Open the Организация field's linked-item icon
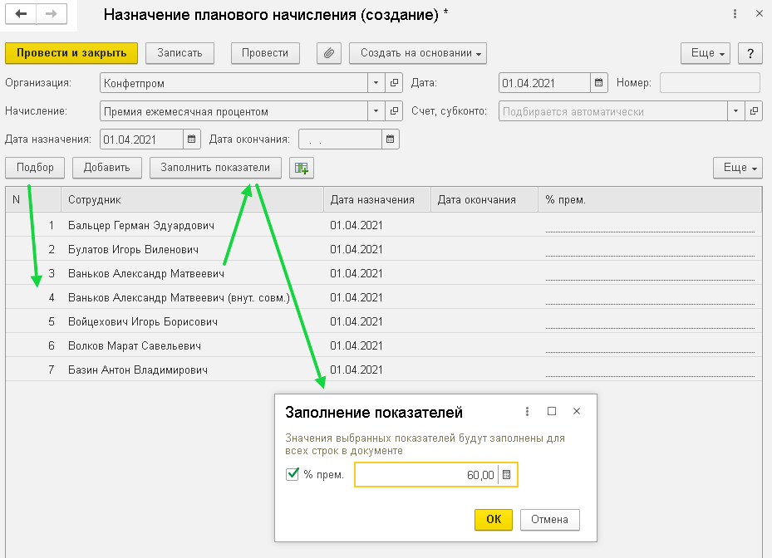Viewport: 772px width, 558px height. pyautogui.click(x=394, y=83)
